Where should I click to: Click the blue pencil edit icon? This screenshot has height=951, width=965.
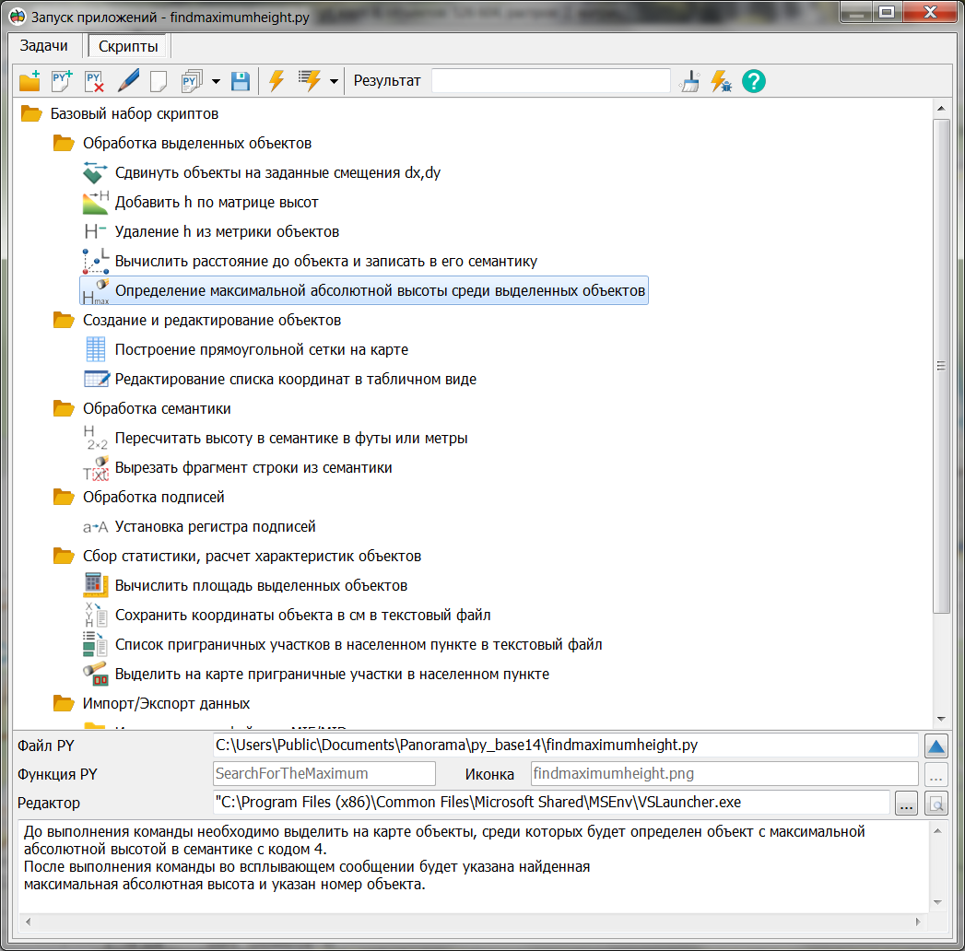pos(128,81)
